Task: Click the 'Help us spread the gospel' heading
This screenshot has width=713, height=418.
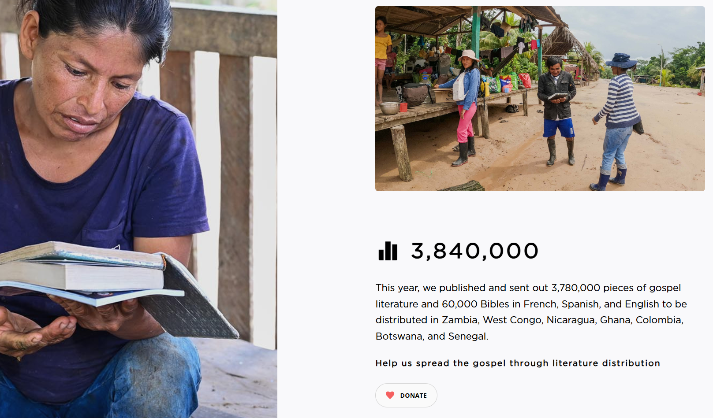Action: [518, 363]
